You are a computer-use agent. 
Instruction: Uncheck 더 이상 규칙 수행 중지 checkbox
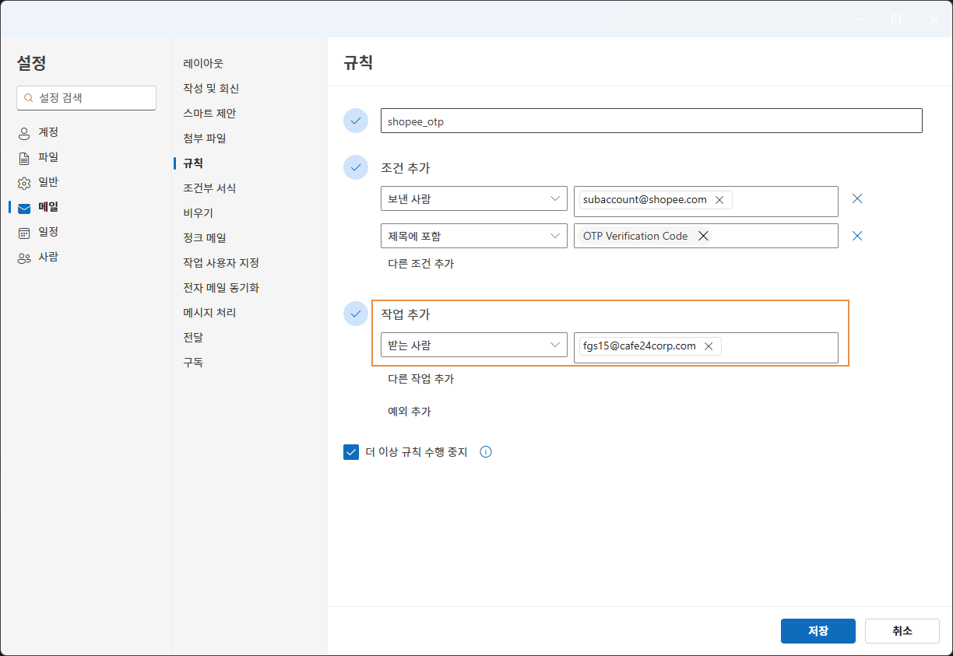point(351,452)
